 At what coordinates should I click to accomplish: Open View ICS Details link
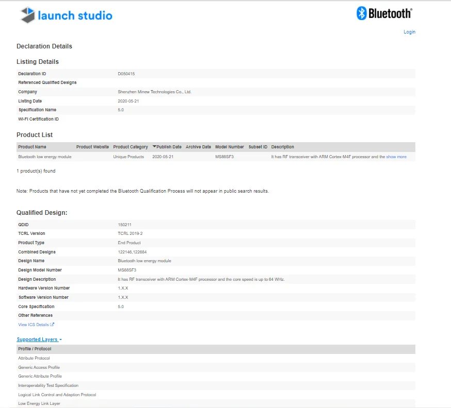coord(34,325)
